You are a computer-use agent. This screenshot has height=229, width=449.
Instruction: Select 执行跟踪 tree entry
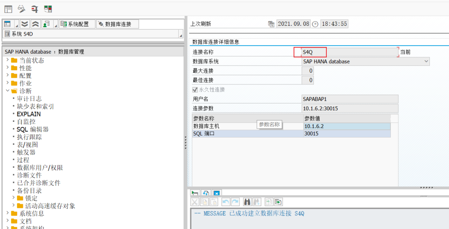point(29,137)
